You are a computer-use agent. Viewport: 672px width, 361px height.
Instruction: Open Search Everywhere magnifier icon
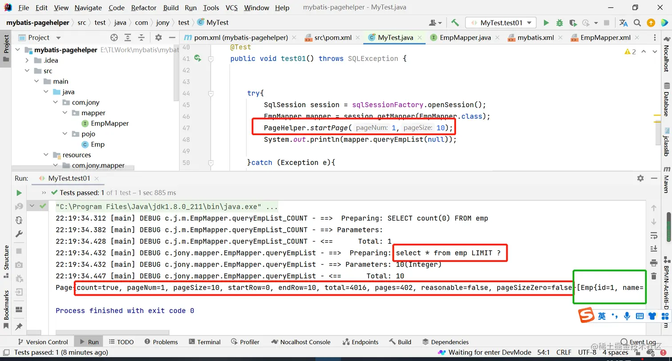[x=637, y=23]
